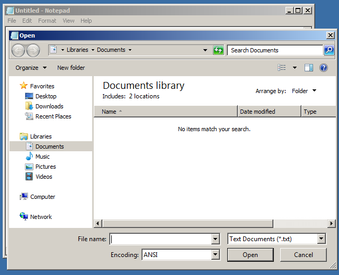Open the Help menu in Notepad
The height and width of the screenshot is (275, 339).
coord(86,21)
